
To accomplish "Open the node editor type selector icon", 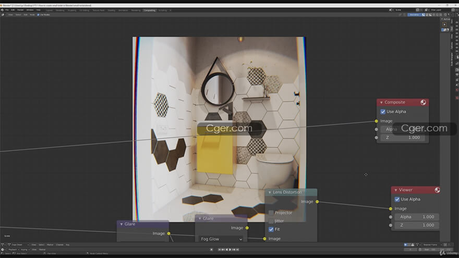I will 3,15.
